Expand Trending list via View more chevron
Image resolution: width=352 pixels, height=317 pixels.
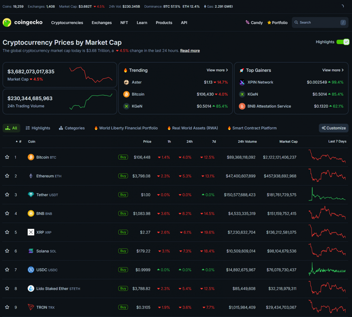click(226, 70)
